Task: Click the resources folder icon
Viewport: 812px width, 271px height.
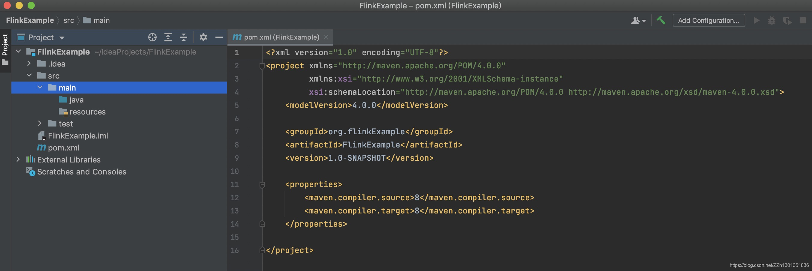Action: pyautogui.click(x=63, y=112)
